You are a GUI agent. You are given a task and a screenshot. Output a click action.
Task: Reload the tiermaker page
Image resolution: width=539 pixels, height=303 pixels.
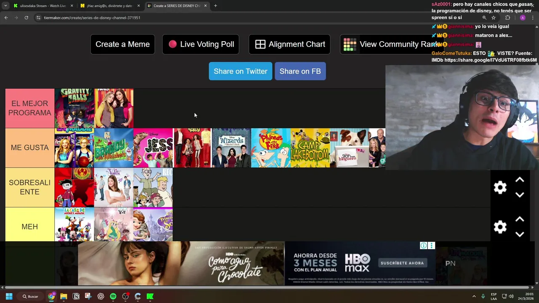click(x=26, y=18)
